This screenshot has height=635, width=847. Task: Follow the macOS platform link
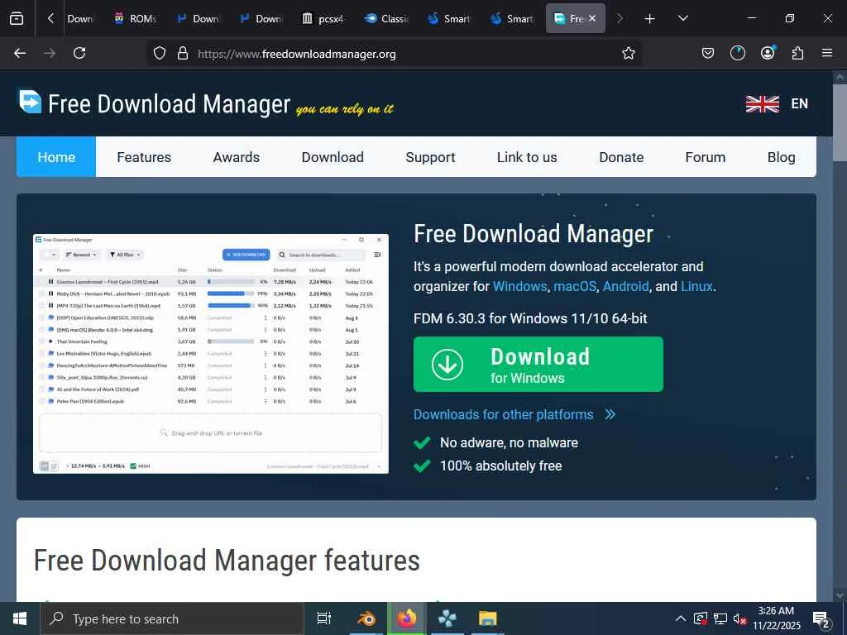click(575, 286)
